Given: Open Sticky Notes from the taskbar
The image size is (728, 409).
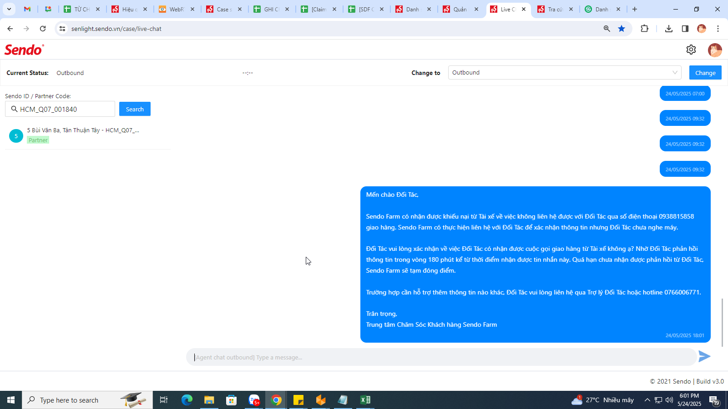Looking at the screenshot, I should (298, 400).
